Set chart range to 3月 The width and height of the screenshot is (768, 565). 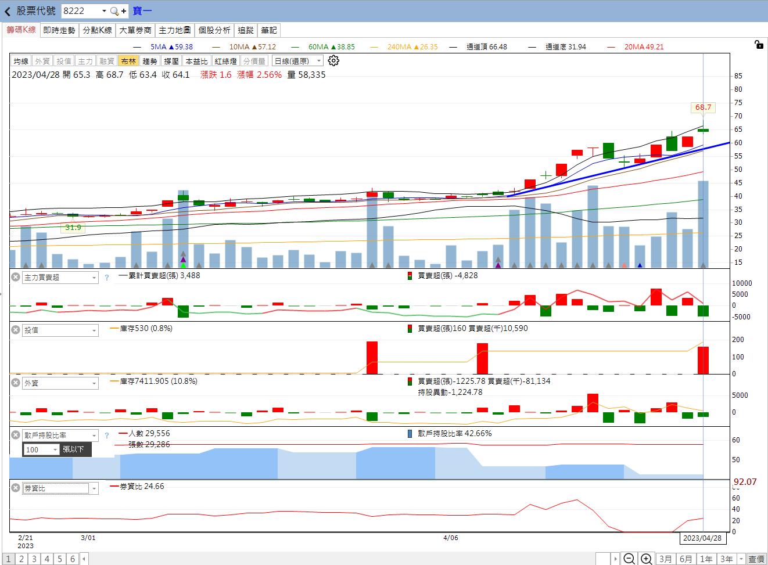(x=666, y=559)
